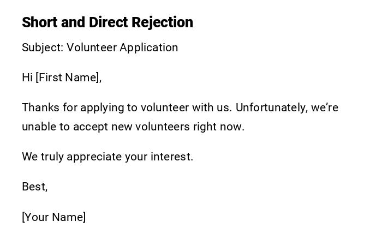
Task: Click the word "accept" in the body
Action: click(x=91, y=127)
